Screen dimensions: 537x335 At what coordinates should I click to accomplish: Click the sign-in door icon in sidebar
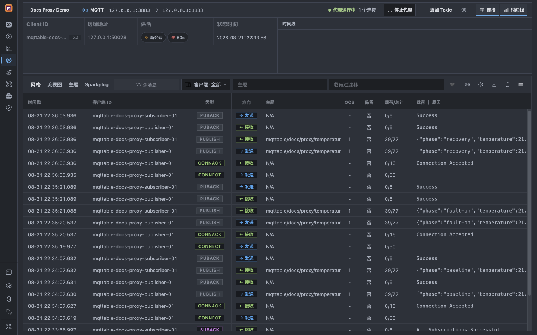pos(9,299)
